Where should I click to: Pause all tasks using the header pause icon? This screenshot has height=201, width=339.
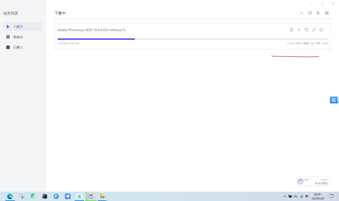pos(327,13)
